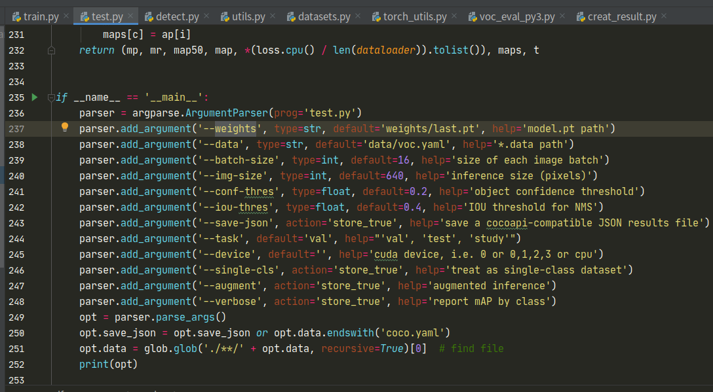The height and width of the screenshot is (392, 713).
Task: Click the Python file icon on datasets.py tab
Action: [291, 17]
